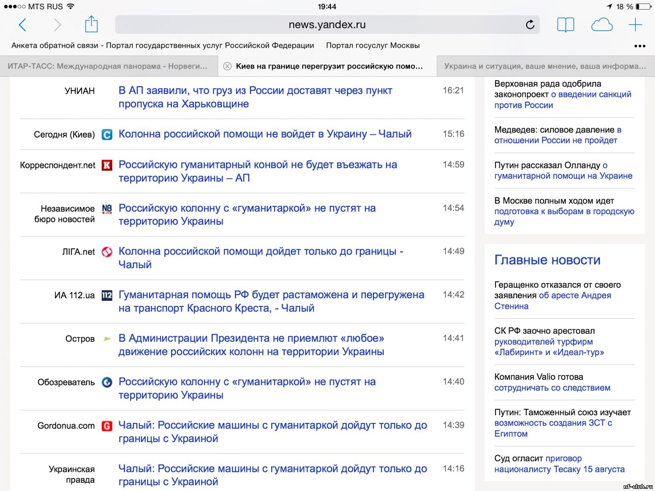655x491 pixels.
Task: Click the Украинская правда source name
Action: (x=72, y=474)
